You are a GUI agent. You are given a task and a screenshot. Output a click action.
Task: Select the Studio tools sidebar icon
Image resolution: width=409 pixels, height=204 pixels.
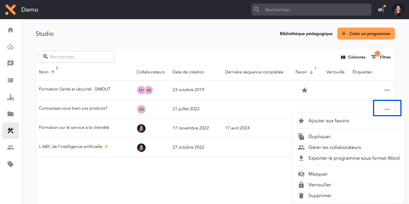tap(11, 131)
